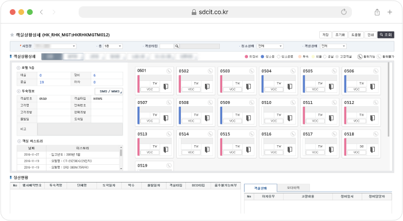Click the browser share icon
This screenshot has width=403, height=221.
click(x=377, y=12)
